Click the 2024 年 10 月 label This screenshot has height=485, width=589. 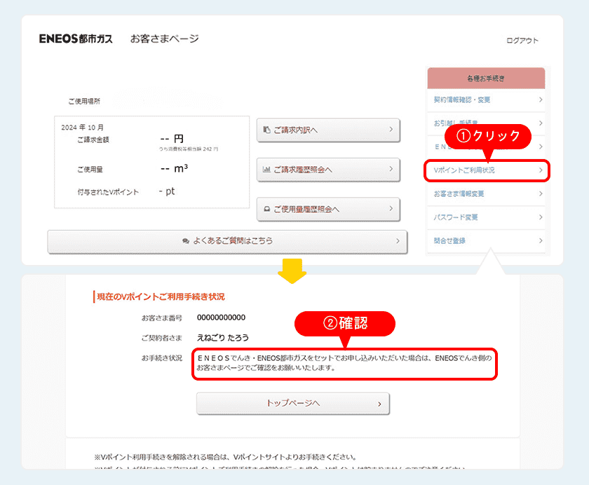click(82, 128)
